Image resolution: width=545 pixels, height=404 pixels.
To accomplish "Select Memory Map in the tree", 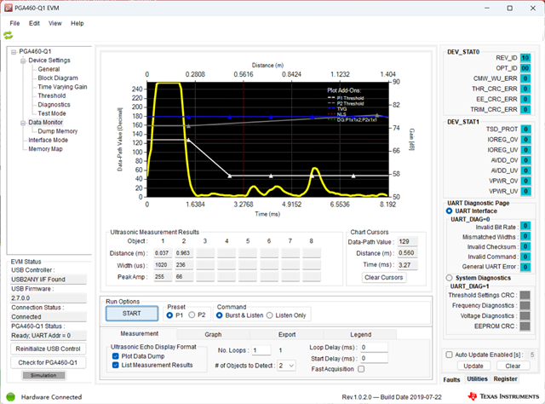I will (x=45, y=149).
